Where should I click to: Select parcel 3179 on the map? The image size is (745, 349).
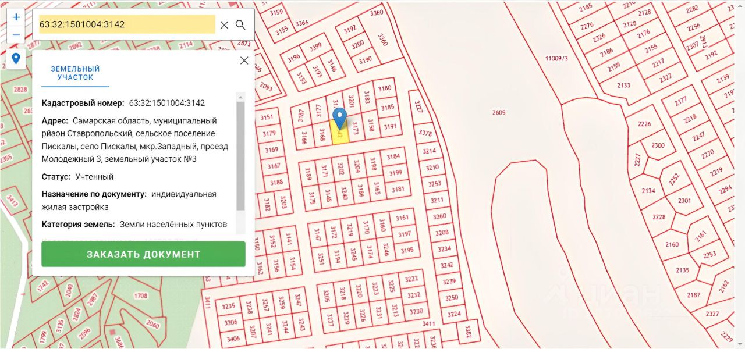[x=269, y=134]
